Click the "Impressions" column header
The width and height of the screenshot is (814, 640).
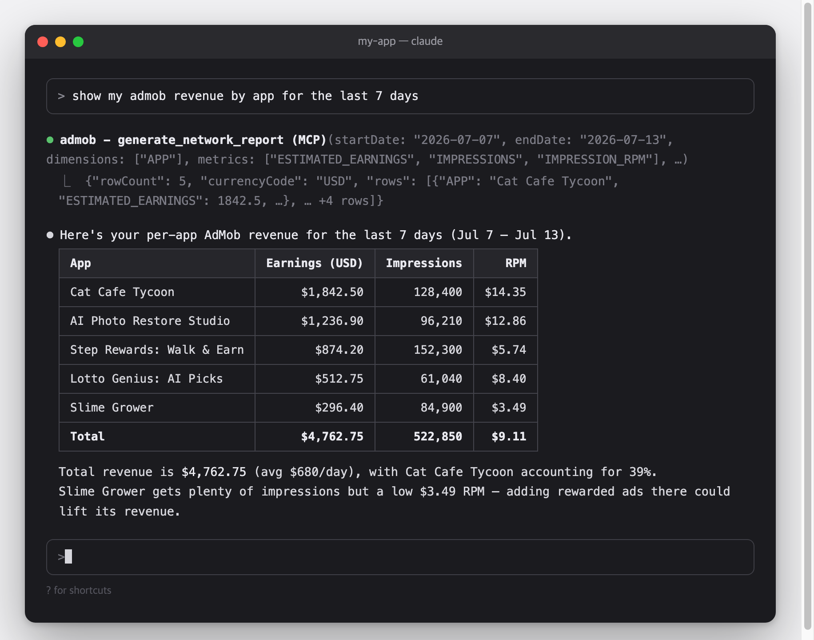[424, 263]
